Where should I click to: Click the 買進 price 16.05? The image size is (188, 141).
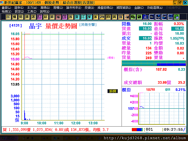coord(145,29)
